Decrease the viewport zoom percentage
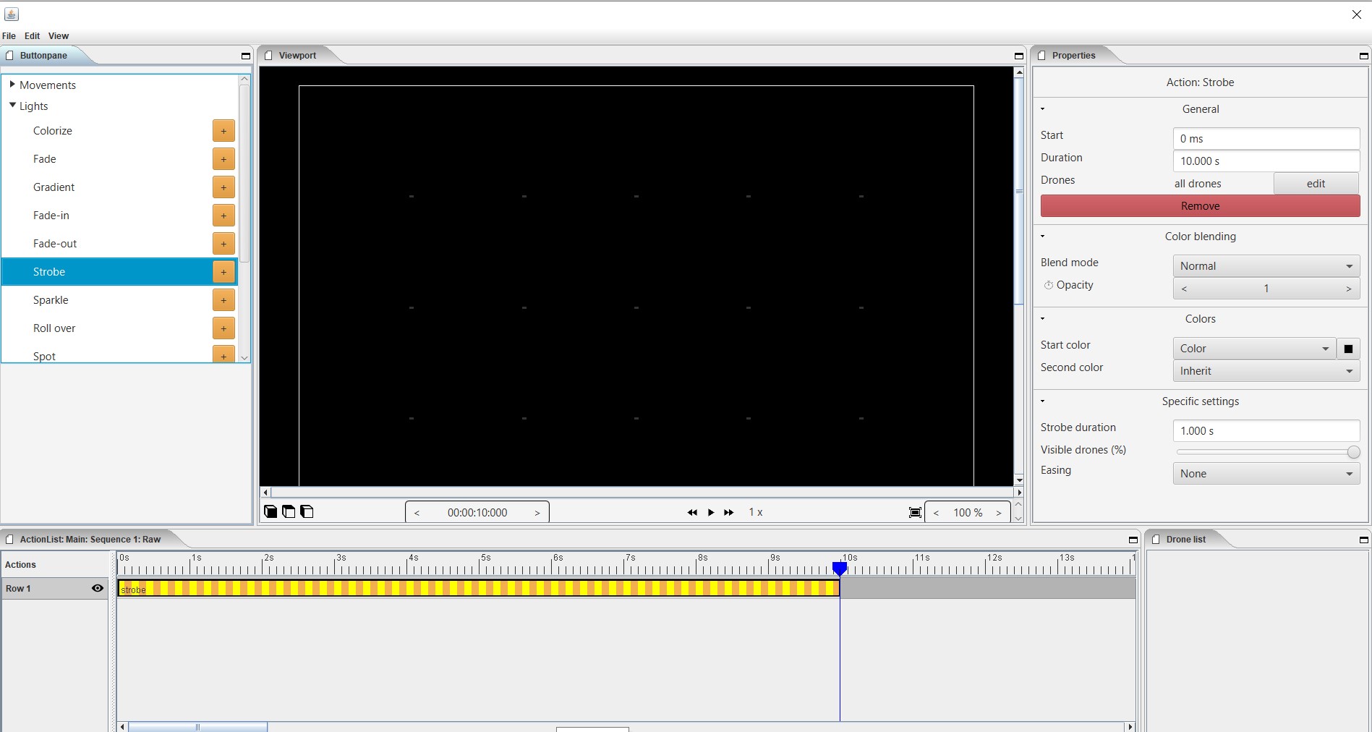This screenshot has width=1372, height=732. (936, 513)
